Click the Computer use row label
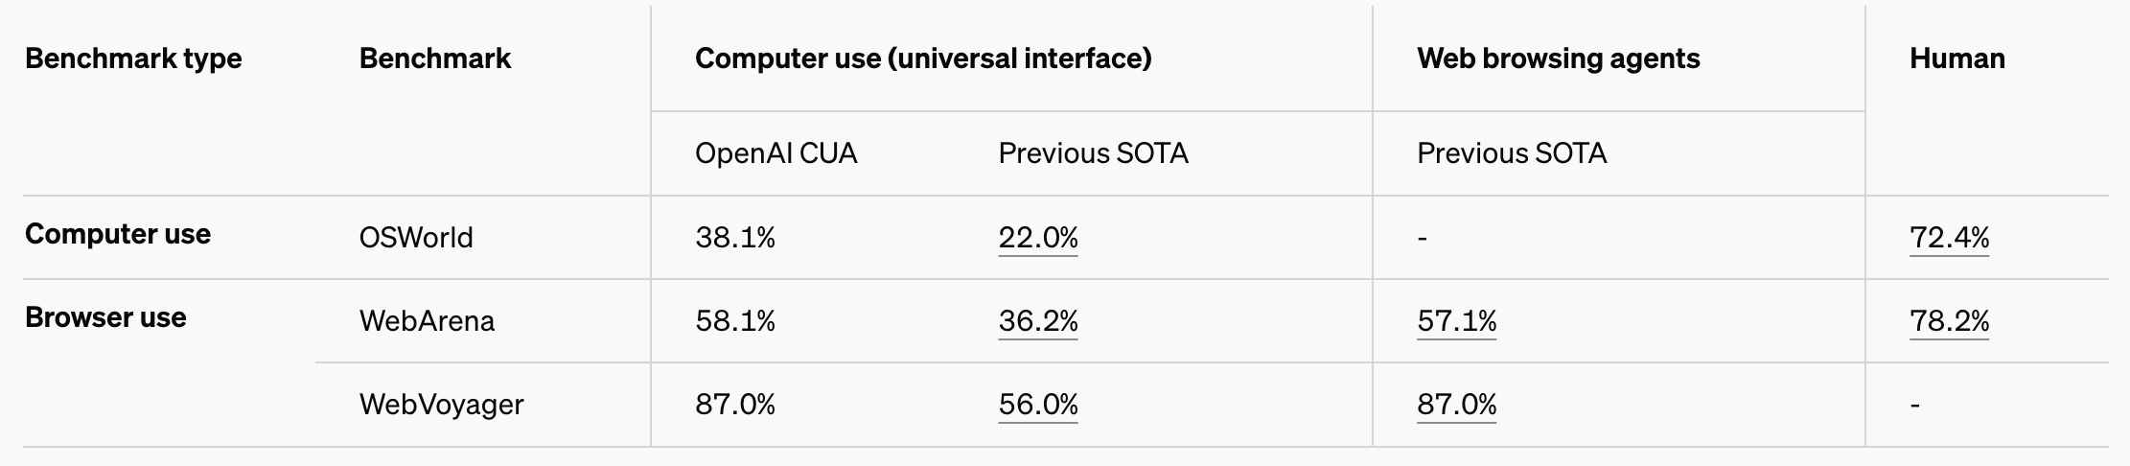 coord(118,234)
